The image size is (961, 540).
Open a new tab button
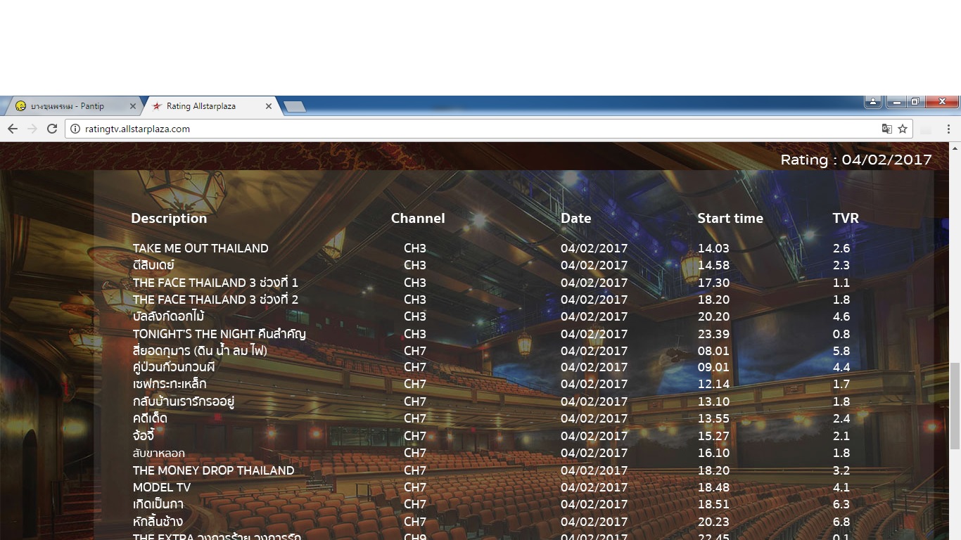click(x=294, y=106)
